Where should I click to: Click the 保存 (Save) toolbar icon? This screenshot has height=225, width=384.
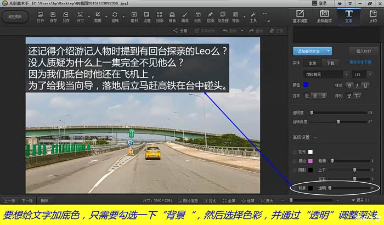point(53,16)
